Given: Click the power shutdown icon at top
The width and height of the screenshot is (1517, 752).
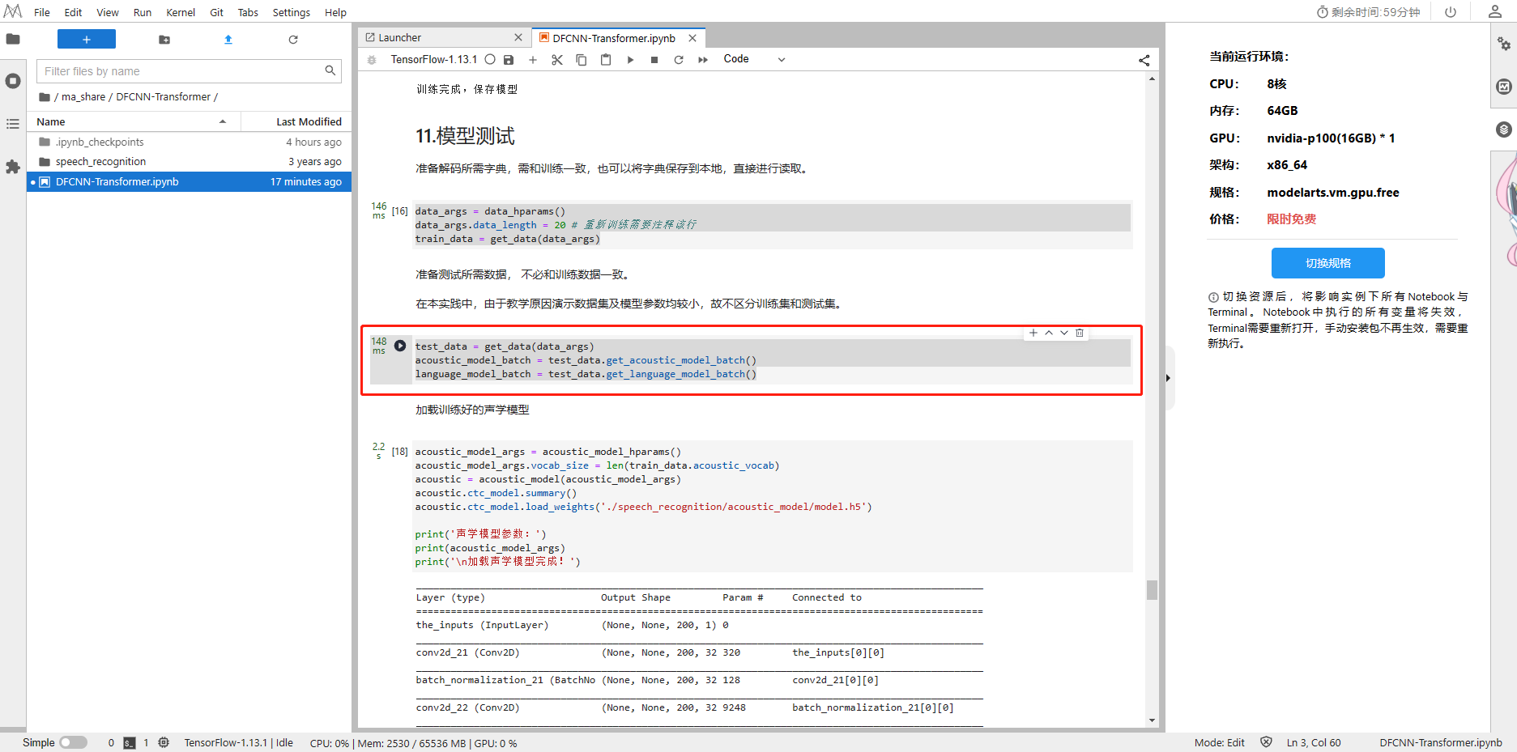Looking at the screenshot, I should pyautogui.click(x=1451, y=12).
